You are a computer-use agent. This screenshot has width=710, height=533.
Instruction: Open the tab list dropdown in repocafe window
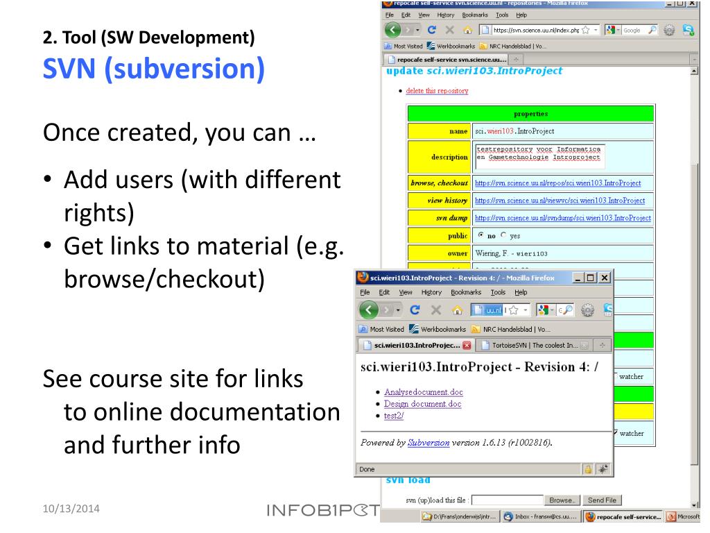[695, 60]
